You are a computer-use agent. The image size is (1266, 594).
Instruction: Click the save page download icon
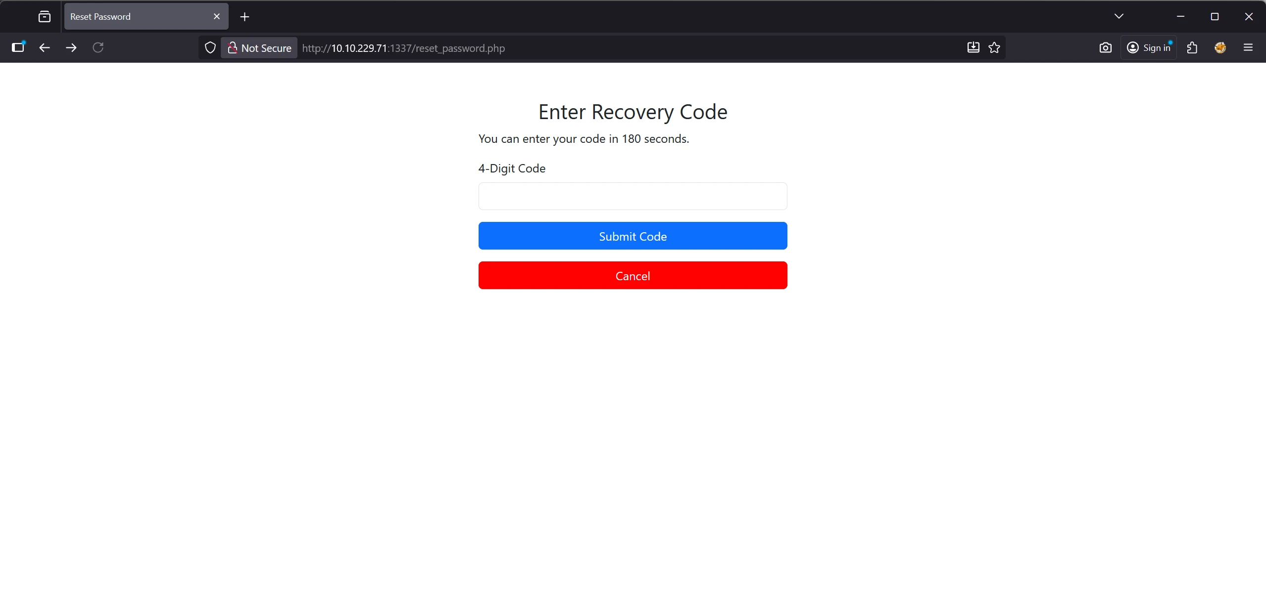[x=973, y=47]
